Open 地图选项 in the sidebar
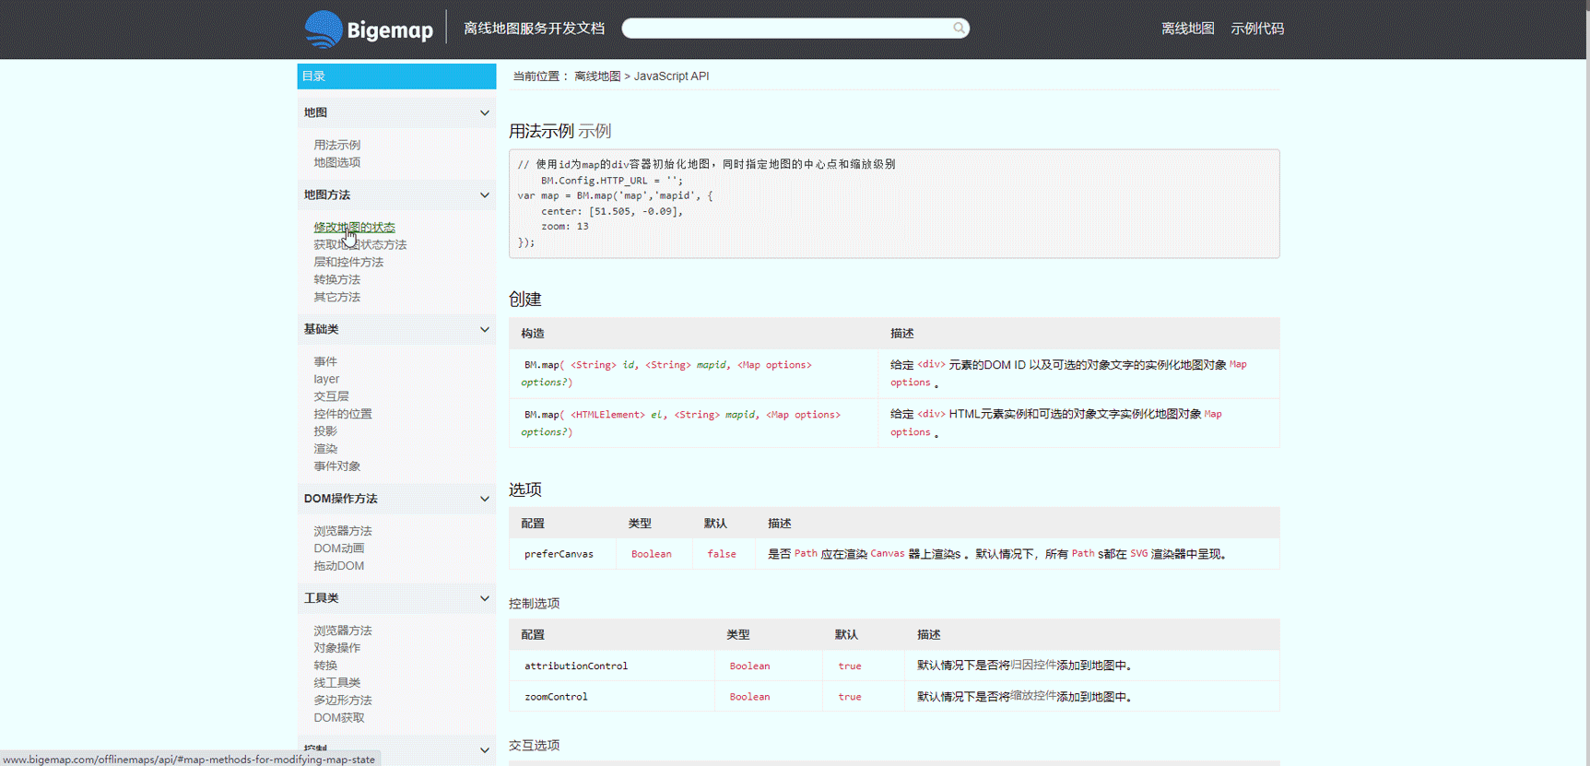This screenshot has width=1590, height=766. click(x=336, y=162)
